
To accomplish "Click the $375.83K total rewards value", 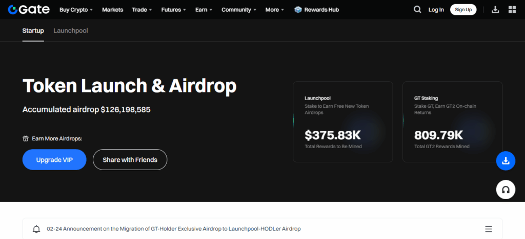I will 332,135.
